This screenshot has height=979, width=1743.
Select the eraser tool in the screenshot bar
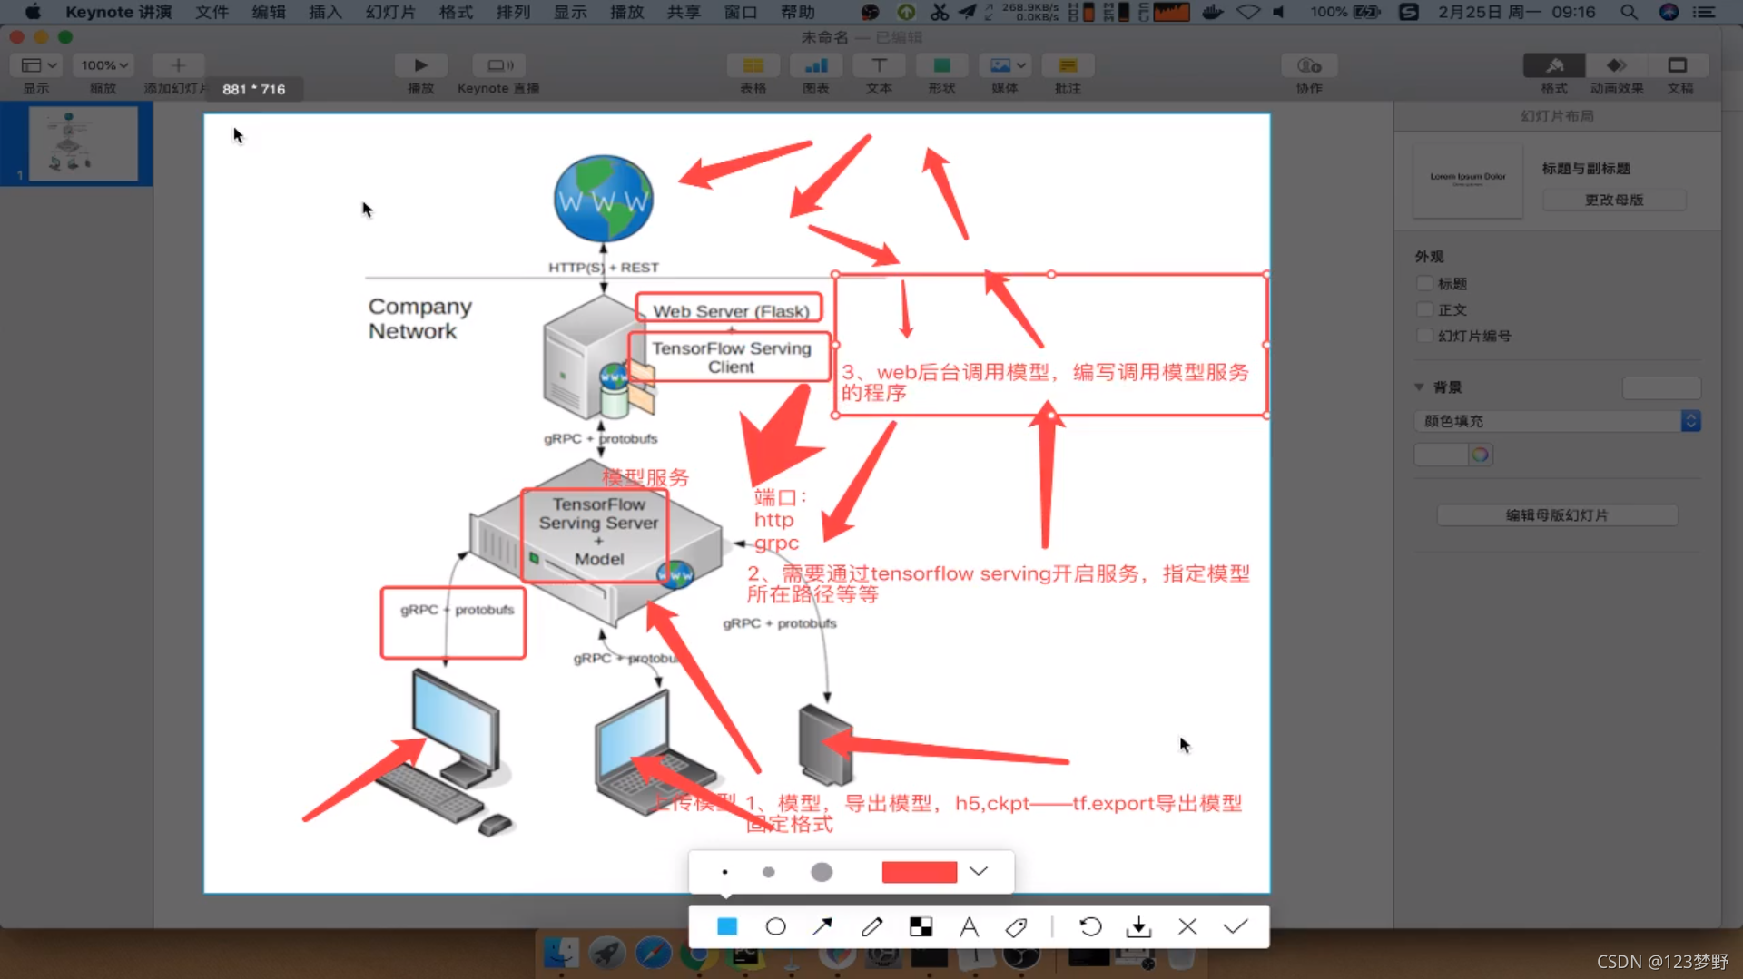[1017, 926]
